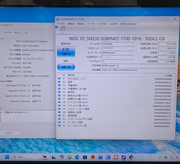Viewport: 180px width, 164px height.
Task: Click the status dot for row 08 リードコマンド数
Action: click(59, 102)
